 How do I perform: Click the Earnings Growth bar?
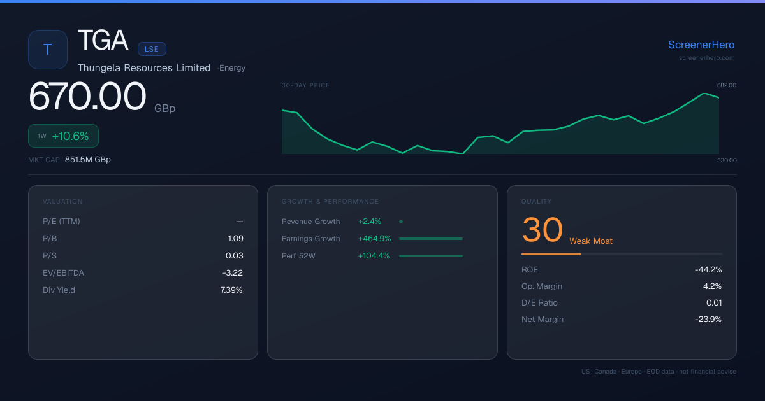click(431, 239)
